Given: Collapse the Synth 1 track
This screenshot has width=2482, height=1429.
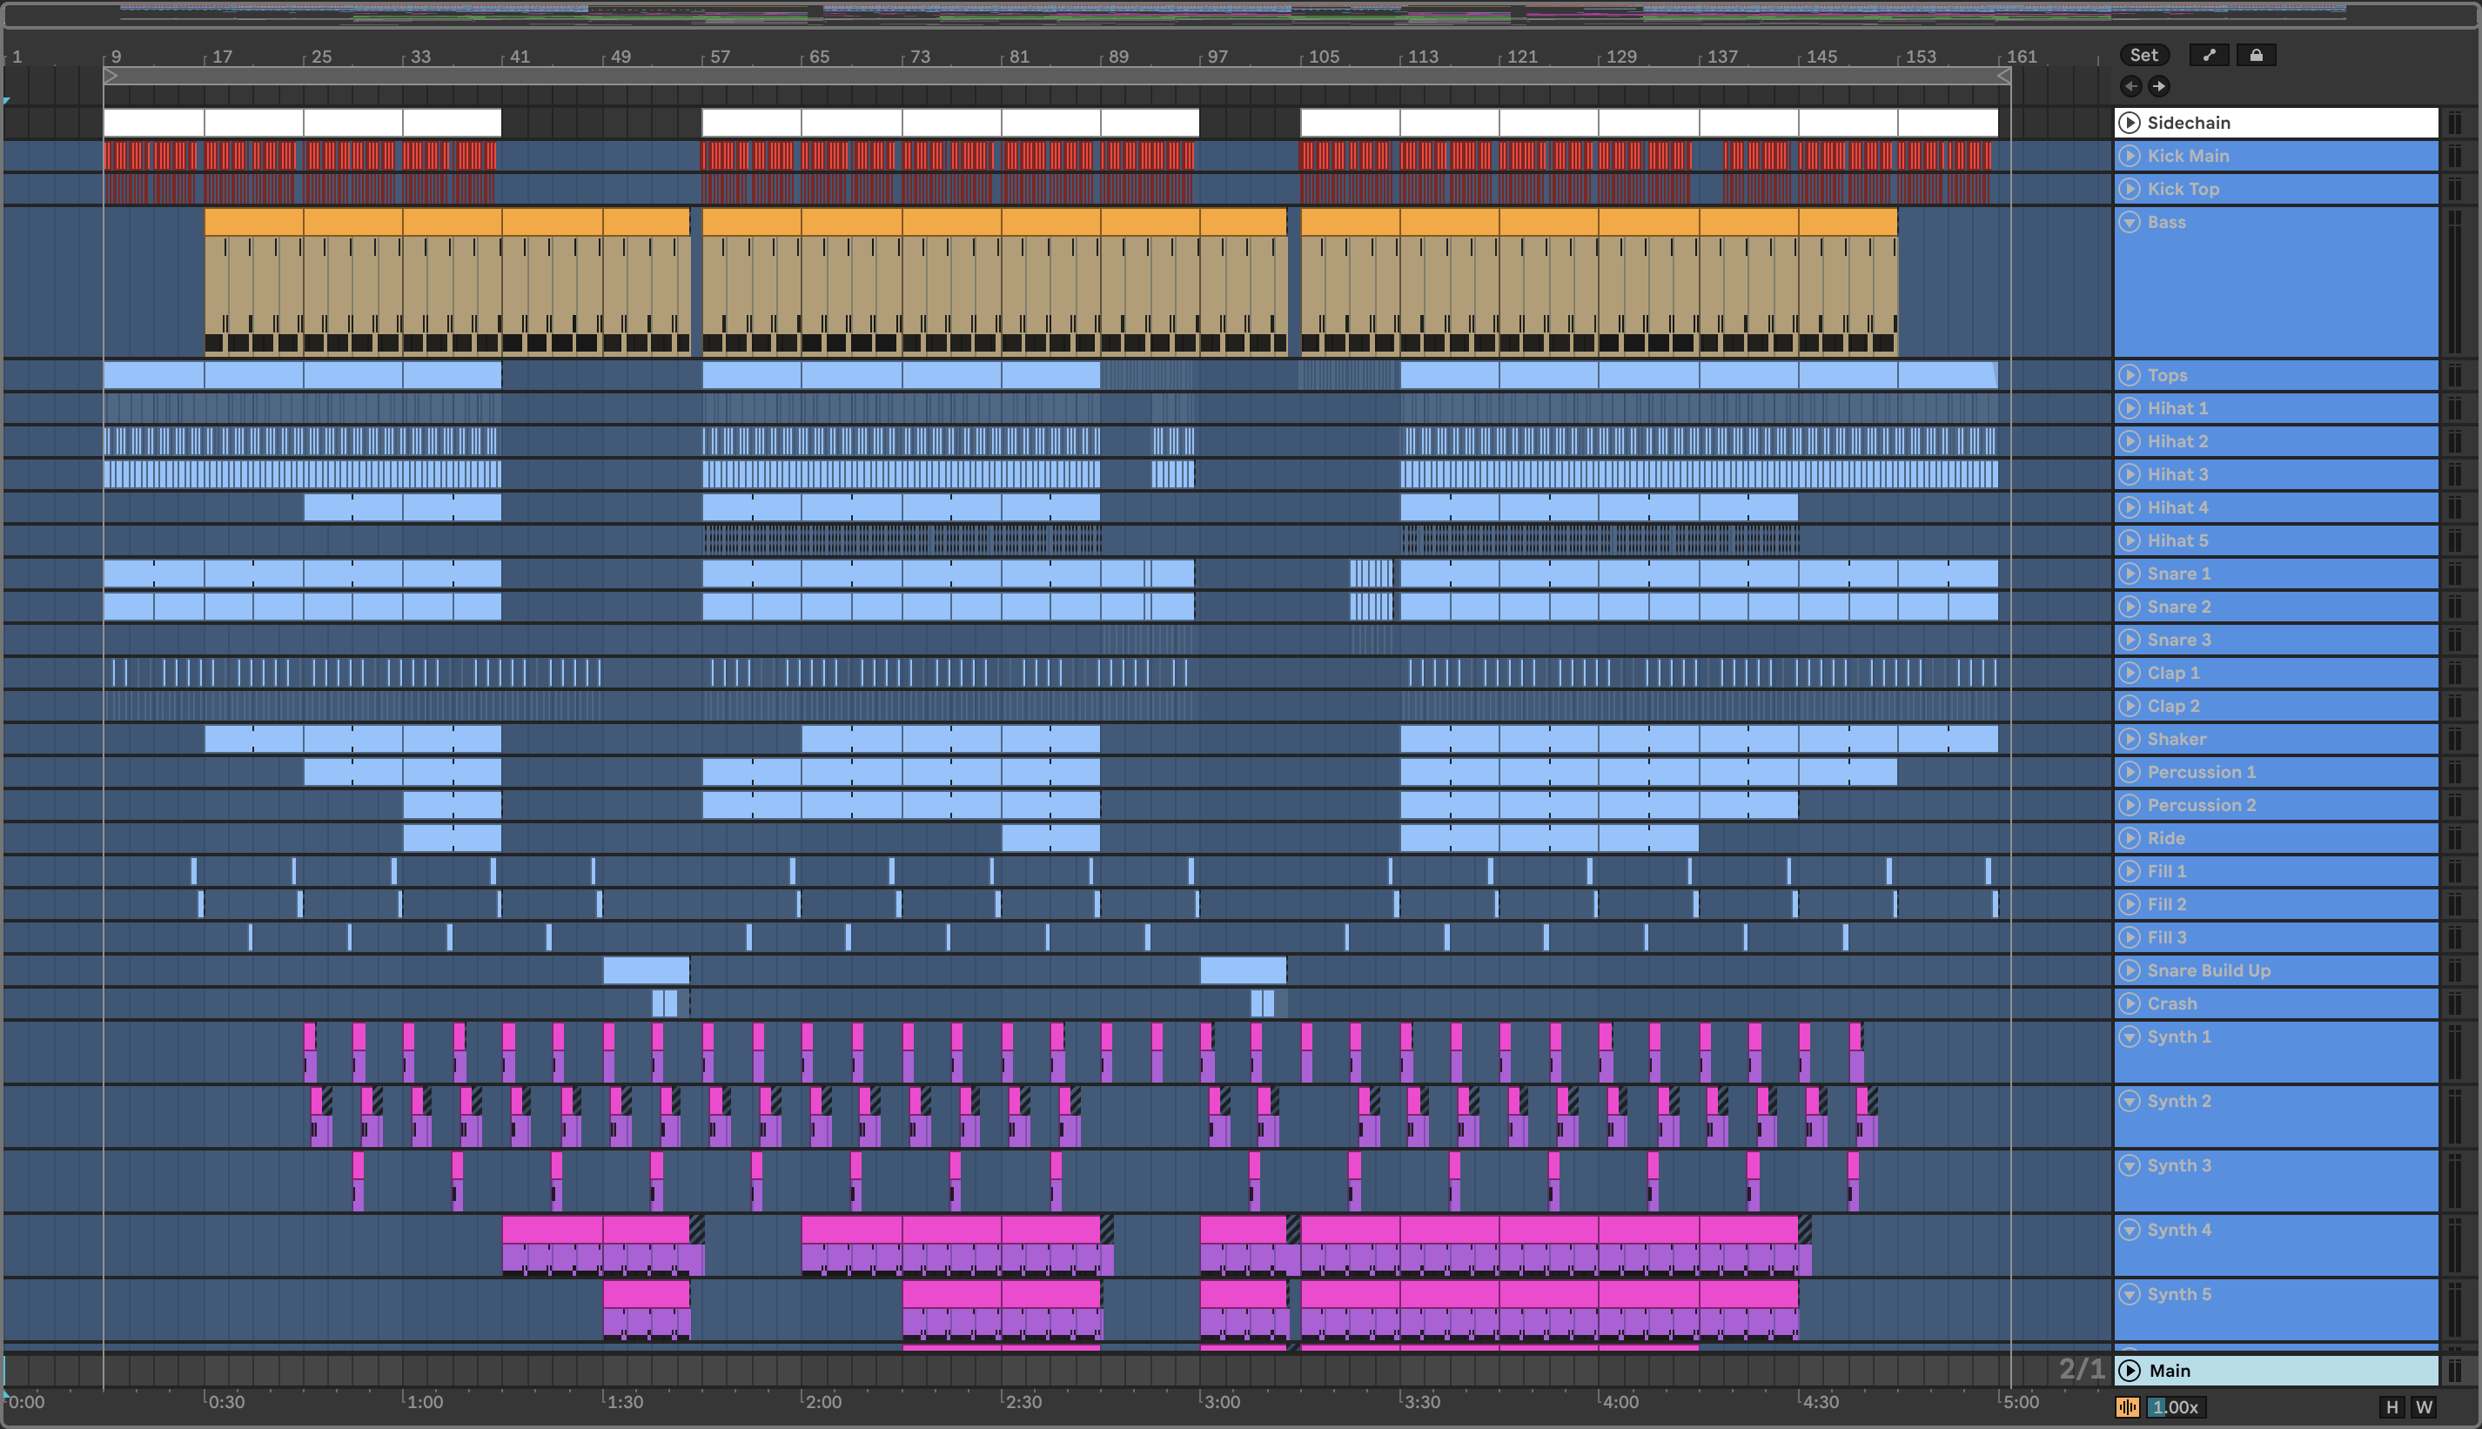Looking at the screenshot, I should 2130,1037.
